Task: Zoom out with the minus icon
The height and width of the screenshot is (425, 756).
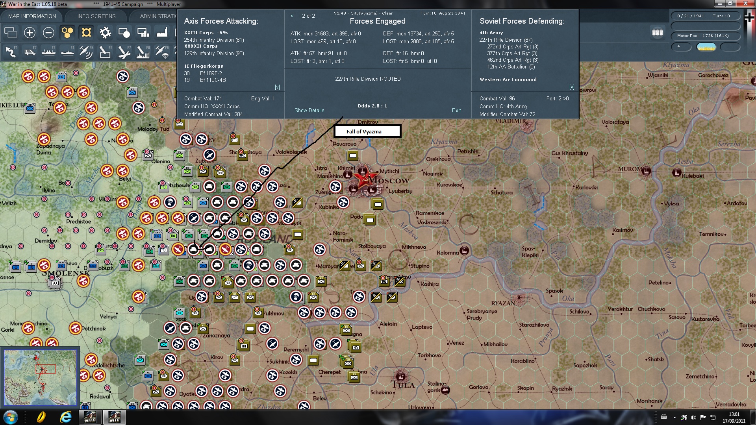Action: pos(48,33)
